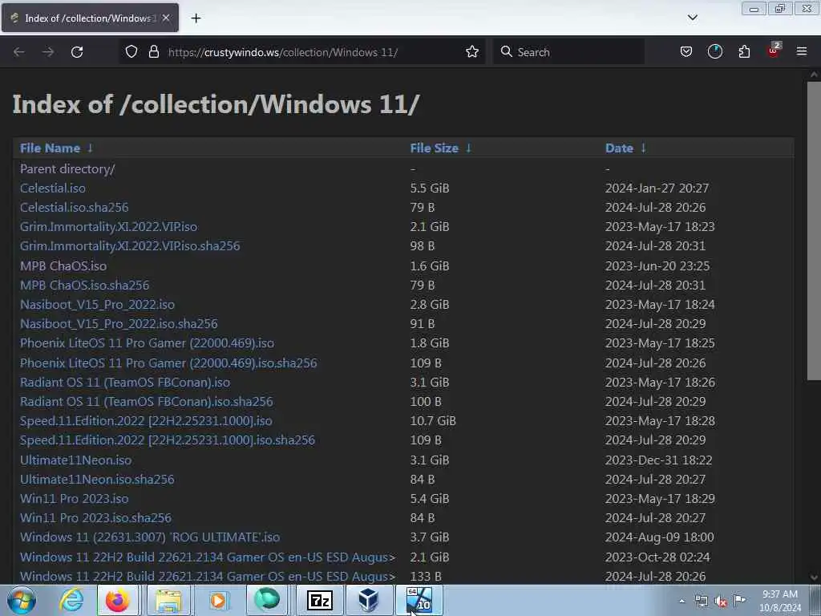Open the green browser taskbar icon

pyautogui.click(x=266, y=600)
